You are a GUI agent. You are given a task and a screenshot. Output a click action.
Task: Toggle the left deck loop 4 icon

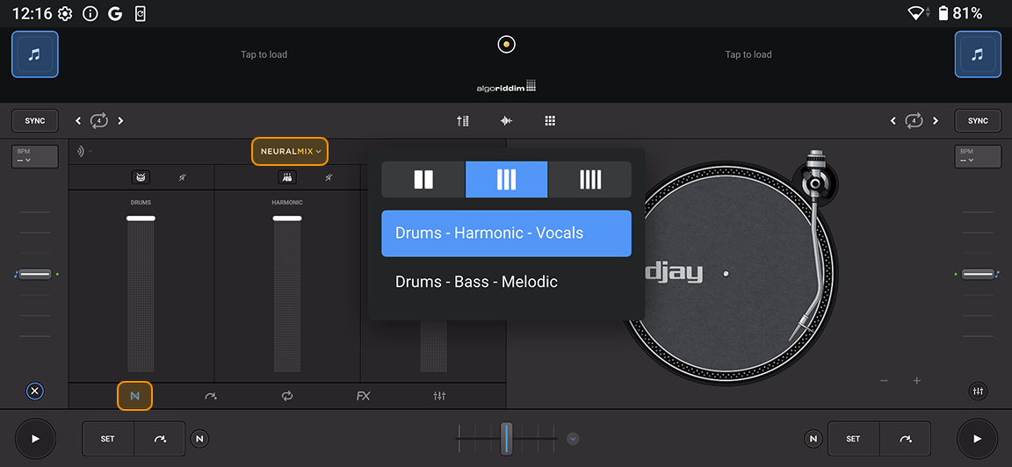[x=98, y=120]
